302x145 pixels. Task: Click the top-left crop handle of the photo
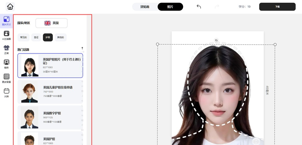pyautogui.click(x=157, y=44)
